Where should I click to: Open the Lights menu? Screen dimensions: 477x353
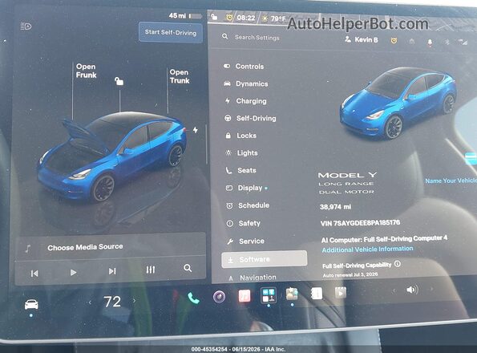click(241, 153)
